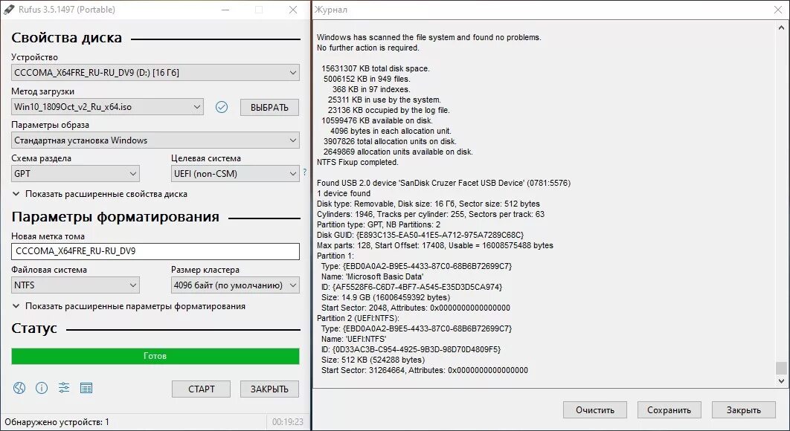790x431 pixels.
Task: Close the Журнал window with X
Action: (777, 10)
